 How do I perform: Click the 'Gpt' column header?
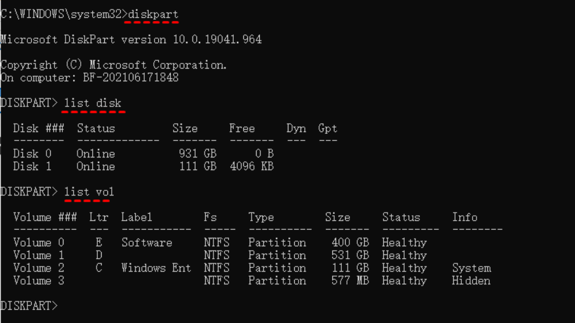click(x=328, y=128)
